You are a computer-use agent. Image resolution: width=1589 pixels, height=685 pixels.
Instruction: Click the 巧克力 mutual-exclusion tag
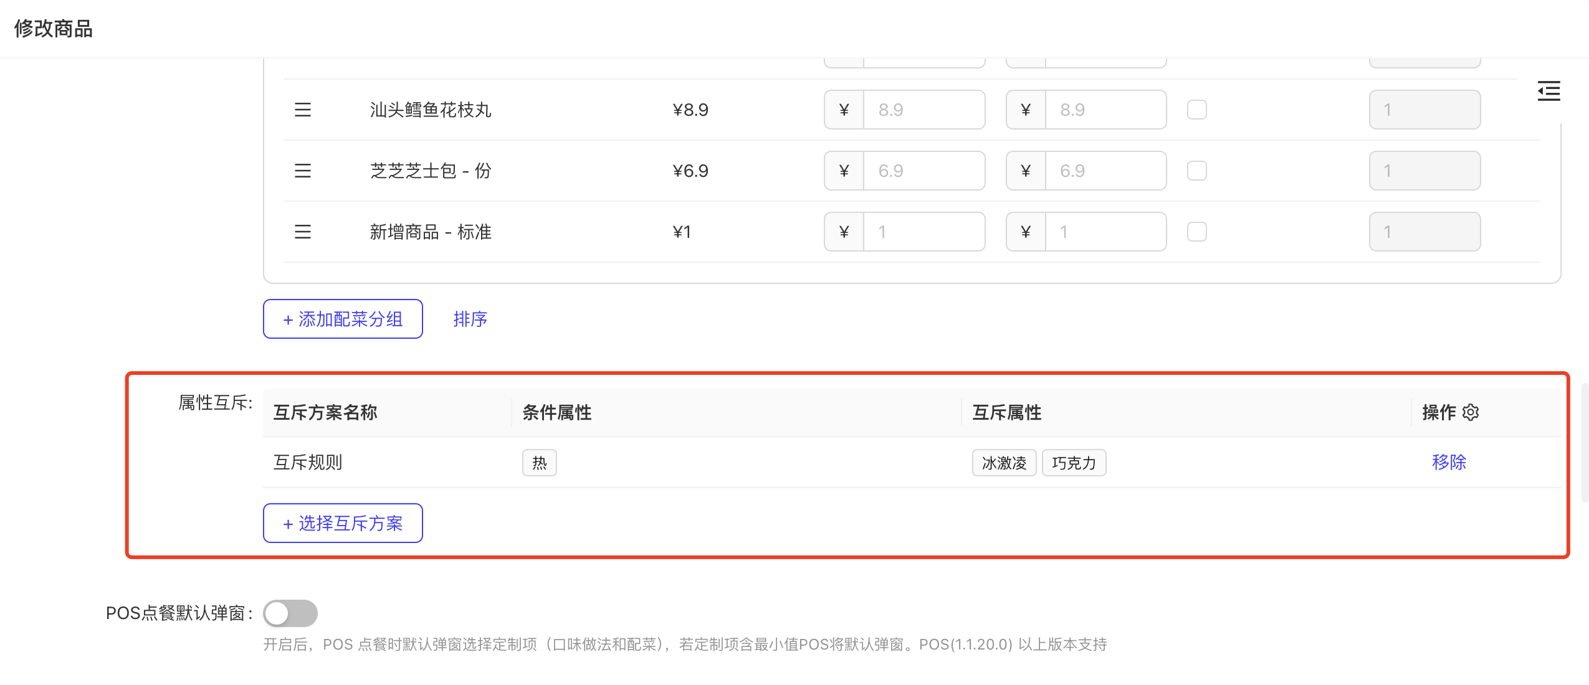1074,463
